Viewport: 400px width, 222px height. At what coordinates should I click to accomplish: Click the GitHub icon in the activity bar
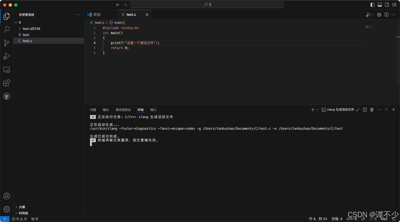pyautogui.click(x=6, y=96)
